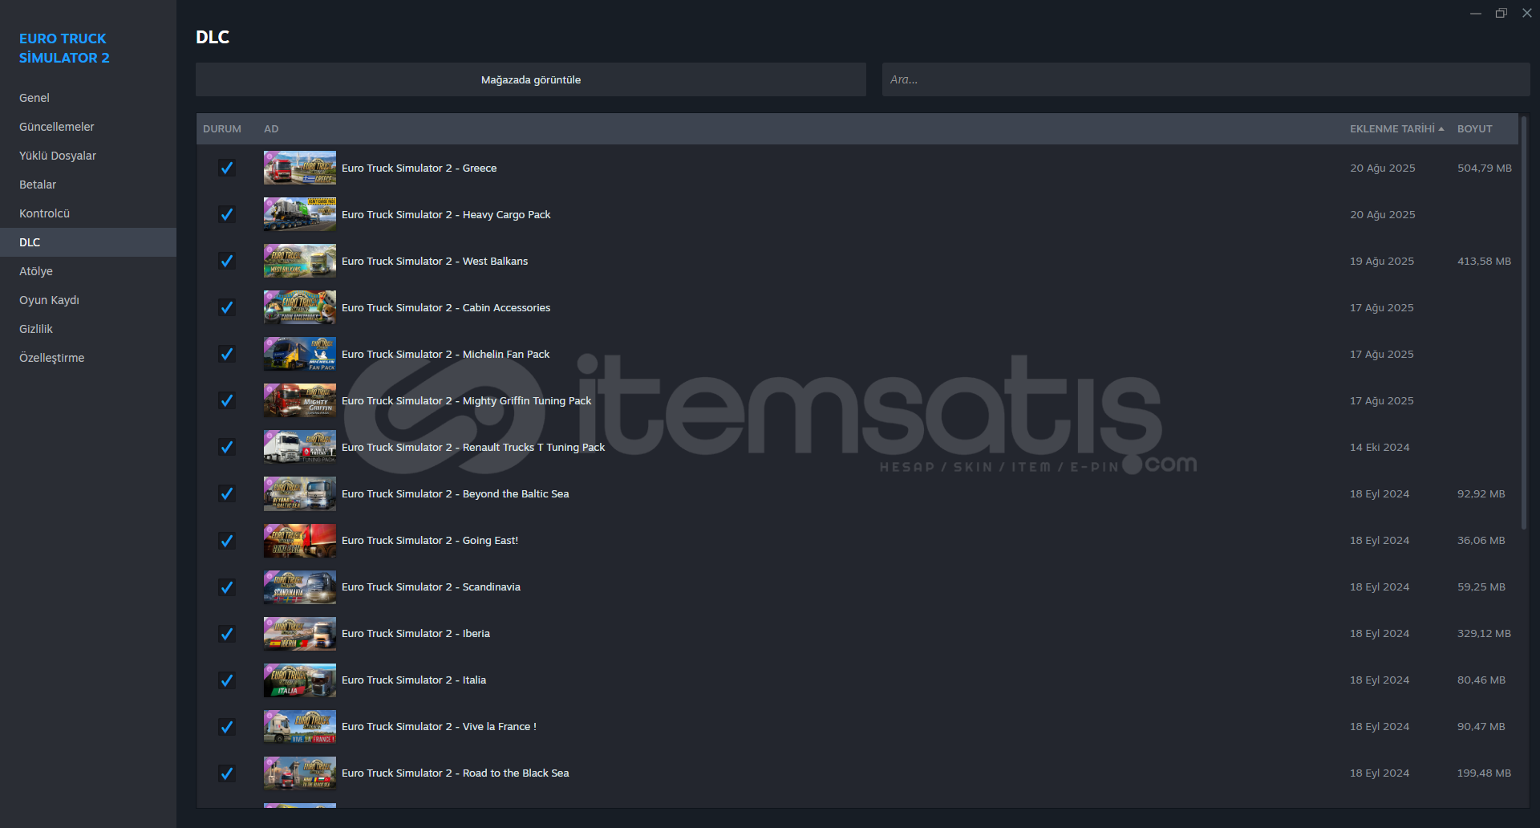Open the Greece DLC thumbnail
This screenshot has width=1540, height=828.
click(300, 168)
